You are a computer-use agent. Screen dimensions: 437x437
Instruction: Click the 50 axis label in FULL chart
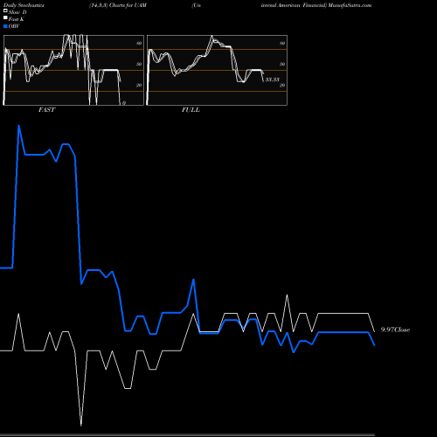click(282, 65)
